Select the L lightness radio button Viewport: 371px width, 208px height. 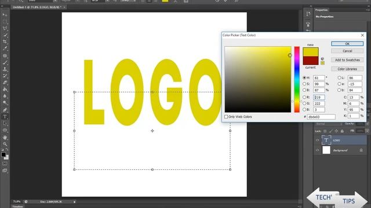click(339, 77)
